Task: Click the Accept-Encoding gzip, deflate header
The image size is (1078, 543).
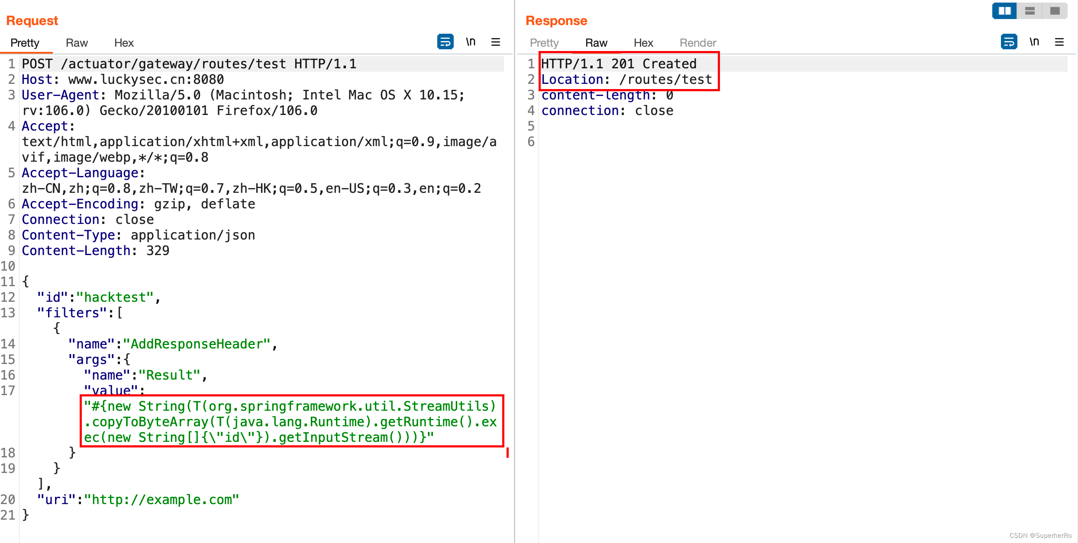Action: tap(139, 204)
